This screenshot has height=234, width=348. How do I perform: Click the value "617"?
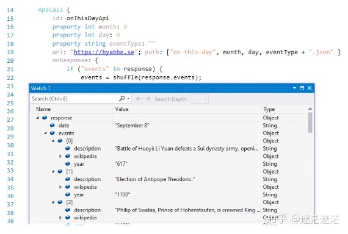click(121, 164)
